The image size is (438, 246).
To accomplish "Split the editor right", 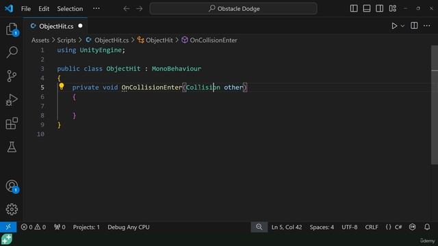I will 414,26.
